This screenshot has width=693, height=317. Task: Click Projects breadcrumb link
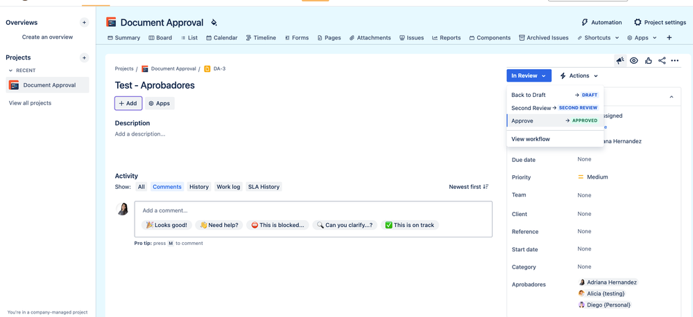tap(124, 69)
